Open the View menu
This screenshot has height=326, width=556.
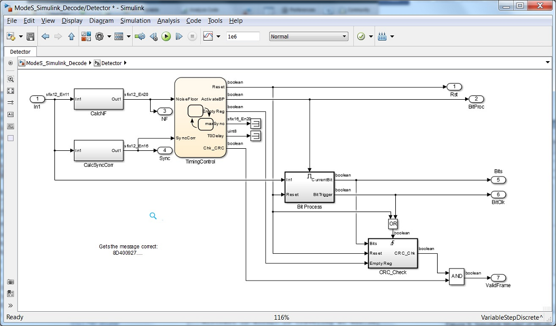pyautogui.click(x=48, y=21)
